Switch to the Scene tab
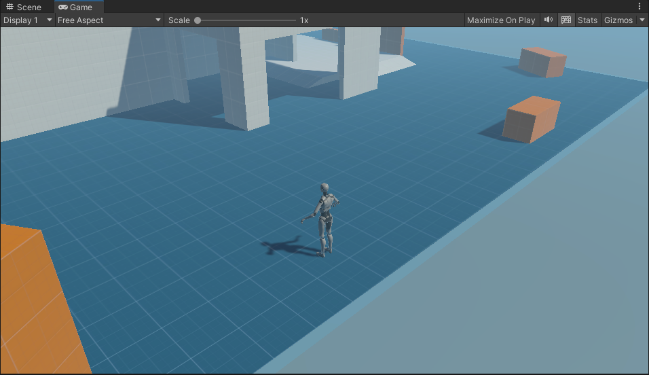This screenshot has width=649, height=375. 24,7
